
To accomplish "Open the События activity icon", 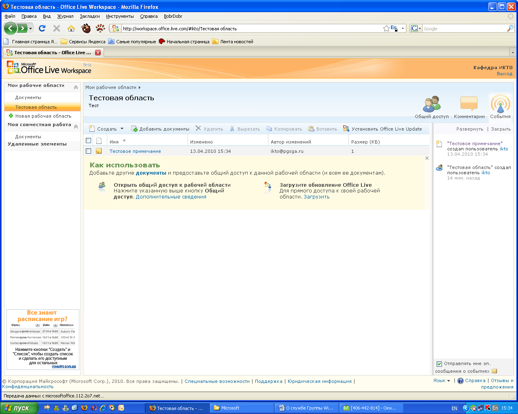I will pyautogui.click(x=501, y=107).
